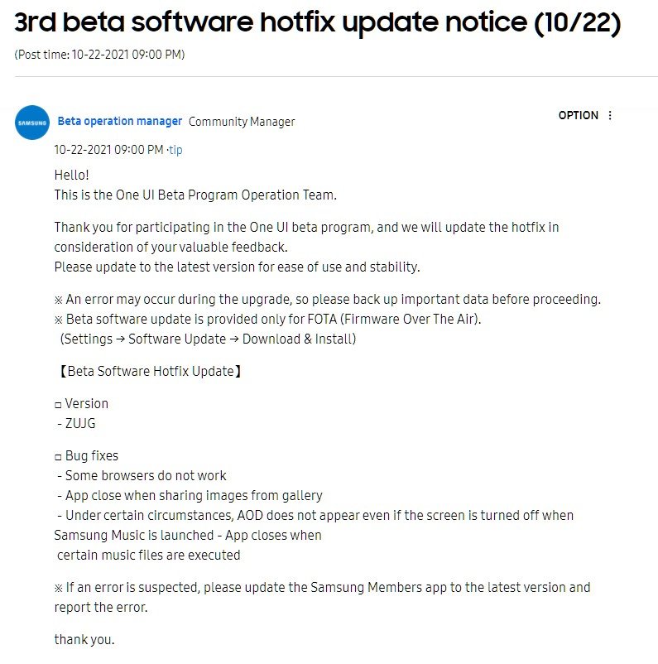Click the Samsung avatar logo
The image size is (658, 664).
[32, 123]
